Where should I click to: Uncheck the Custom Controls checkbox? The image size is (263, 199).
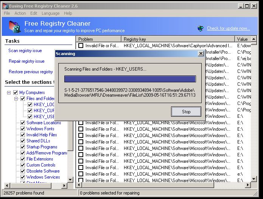coord(23,165)
